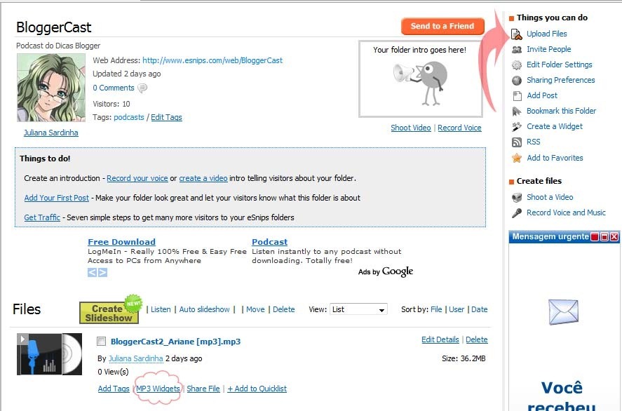This screenshot has height=411, width=622.
Task: Sort files by User
Action: point(457,309)
